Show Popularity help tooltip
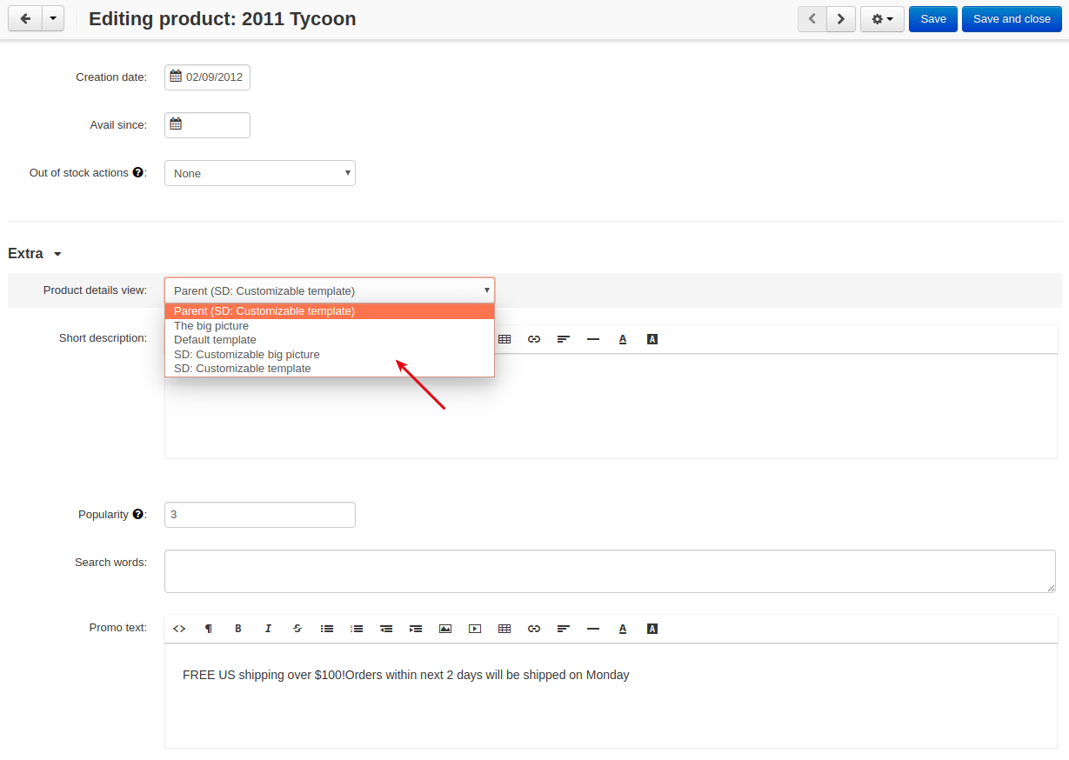This screenshot has height=760, width=1069. pos(137,514)
